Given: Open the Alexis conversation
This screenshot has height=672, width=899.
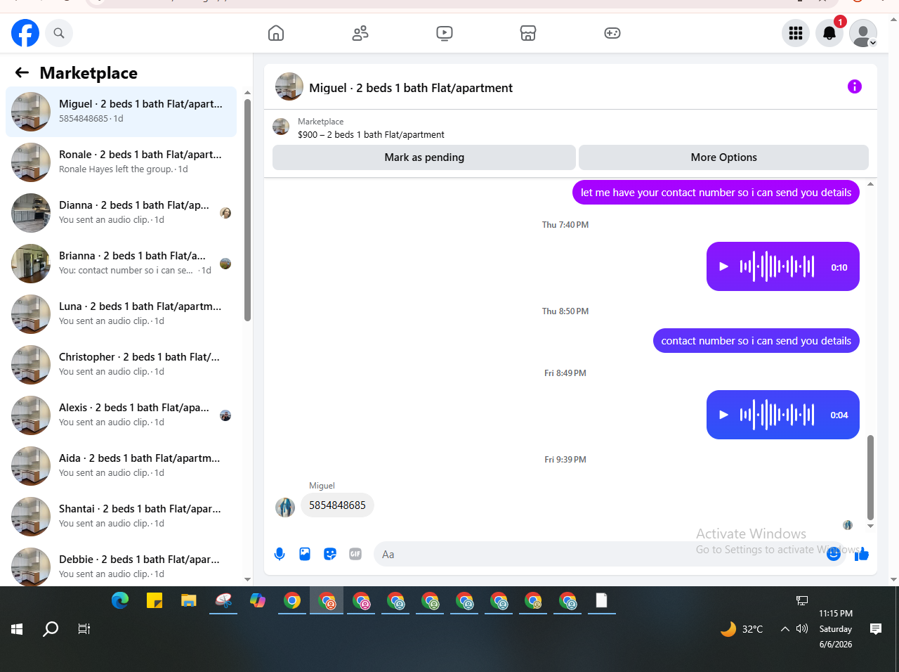Looking at the screenshot, I should coord(121,415).
